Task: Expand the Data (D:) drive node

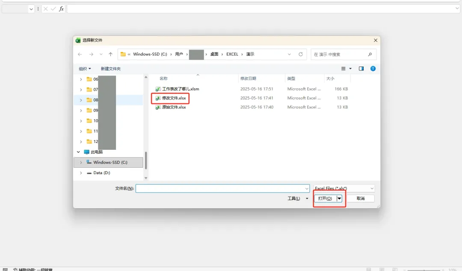Action: tap(81, 173)
